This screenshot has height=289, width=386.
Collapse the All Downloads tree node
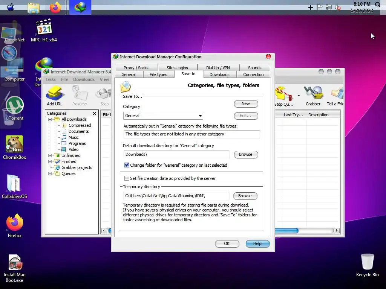pos(50,119)
